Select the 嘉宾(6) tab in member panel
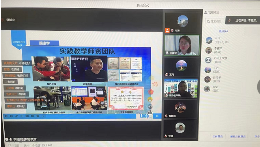Screen dimensions: 260x147 click(x=223, y=31)
